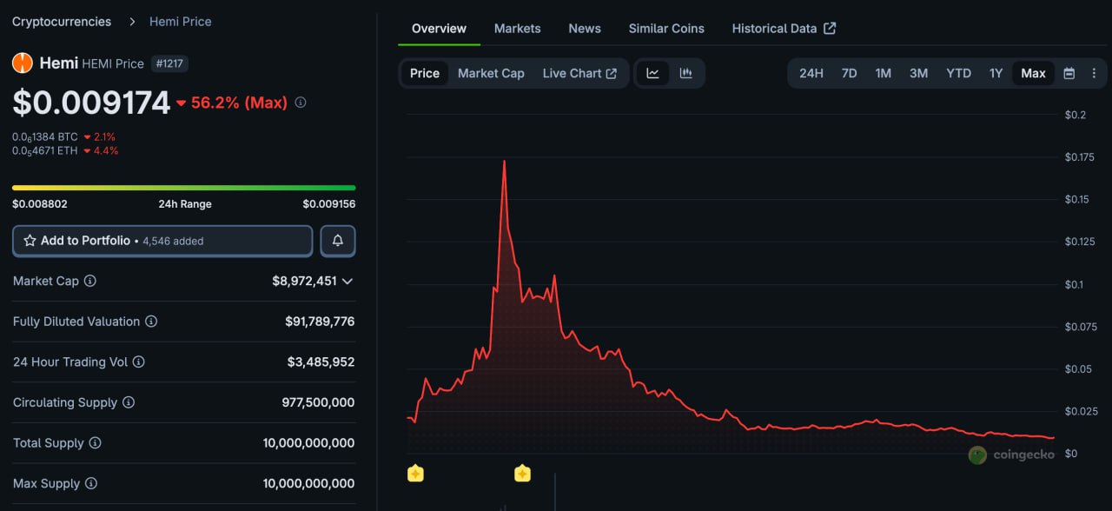The height and width of the screenshot is (511, 1112).
Task: Click the 977,500,000 circulating supply value
Action: (318, 402)
